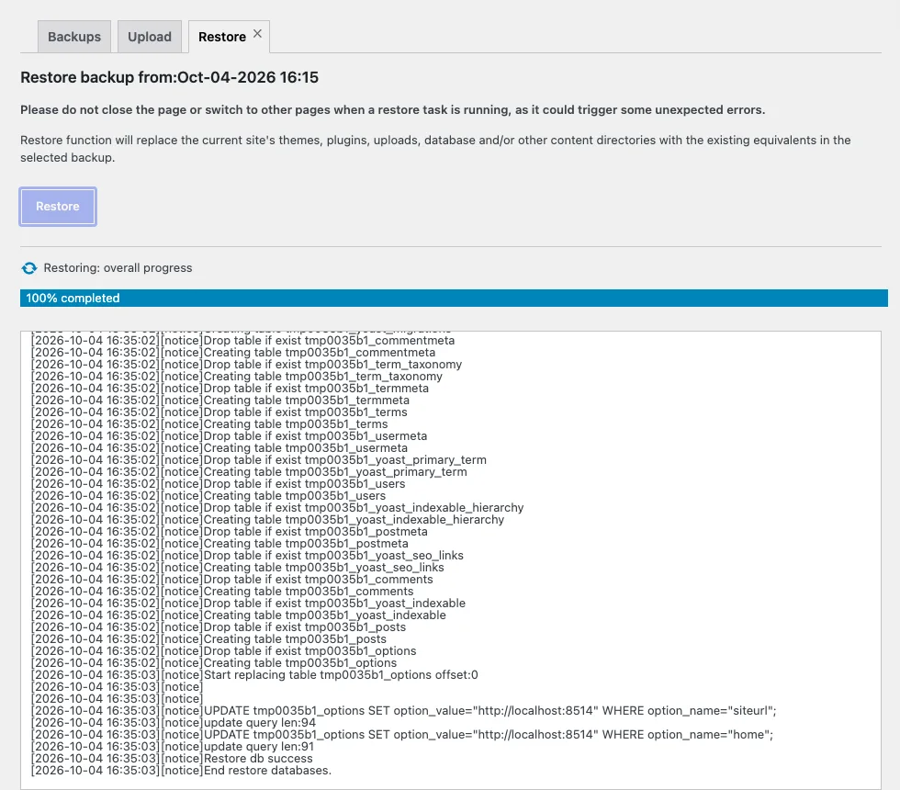
Task: Click 'Creating table tmp0035b1_yoast_indexable' log line
Action: 239,615
